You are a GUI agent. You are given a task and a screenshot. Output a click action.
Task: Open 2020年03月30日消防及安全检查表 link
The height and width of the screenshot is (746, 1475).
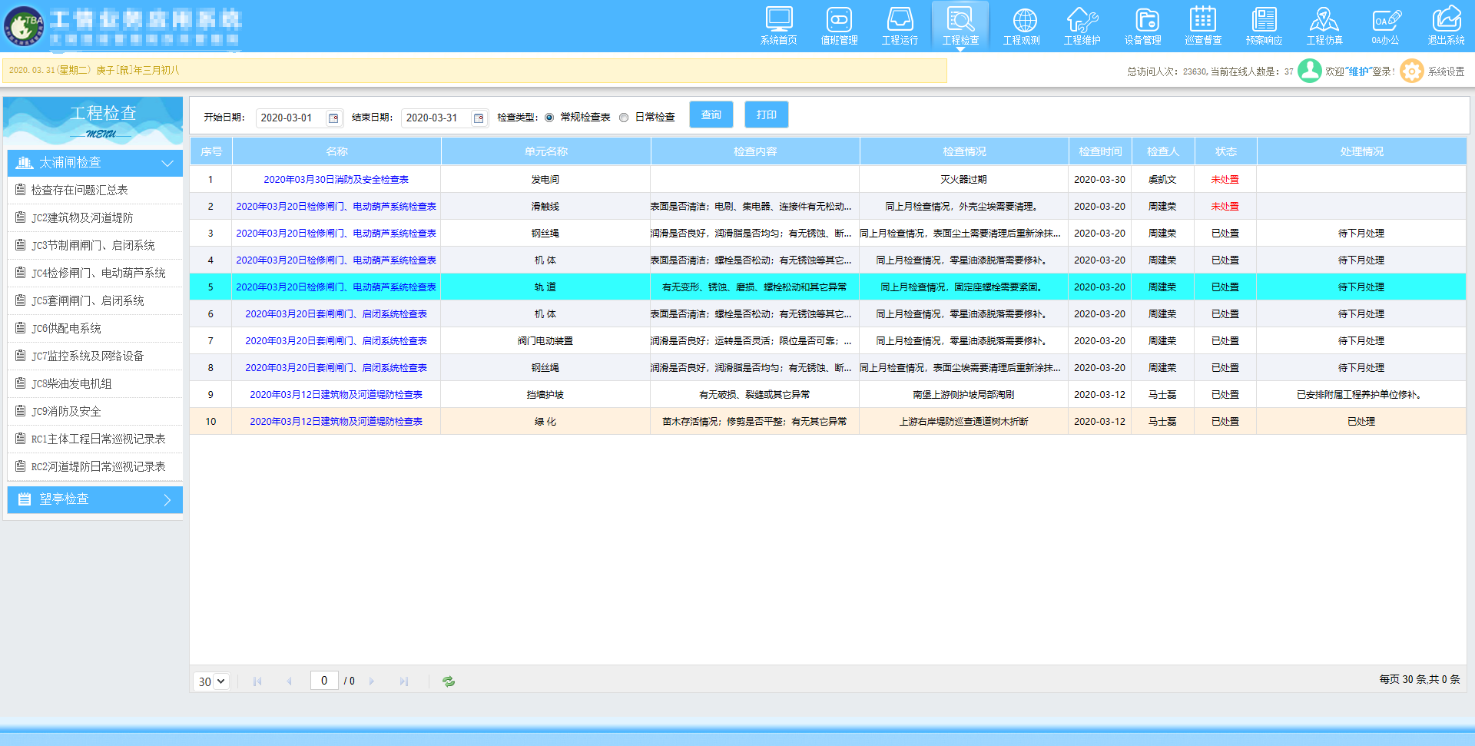(336, 180)
